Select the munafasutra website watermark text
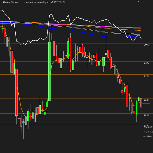153x153 pixels. 39,2
